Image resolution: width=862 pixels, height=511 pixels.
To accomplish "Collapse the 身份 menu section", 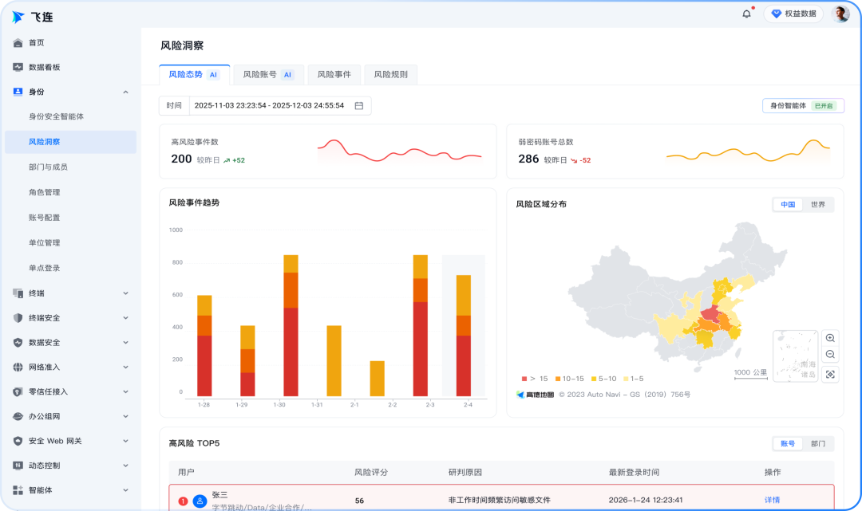I will point(125,92).
